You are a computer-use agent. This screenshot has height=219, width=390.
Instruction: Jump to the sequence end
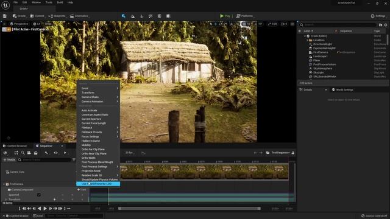click(60, 209)
